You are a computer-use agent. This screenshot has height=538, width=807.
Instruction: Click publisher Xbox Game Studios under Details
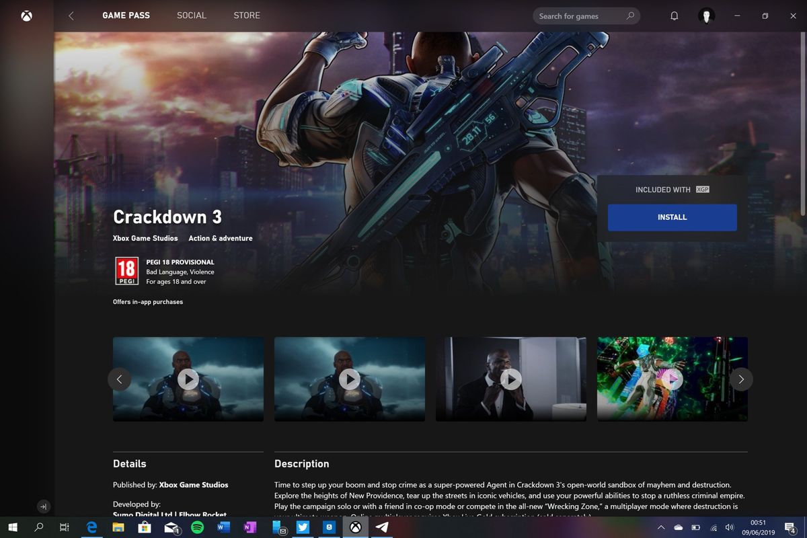tap(194, 485)
